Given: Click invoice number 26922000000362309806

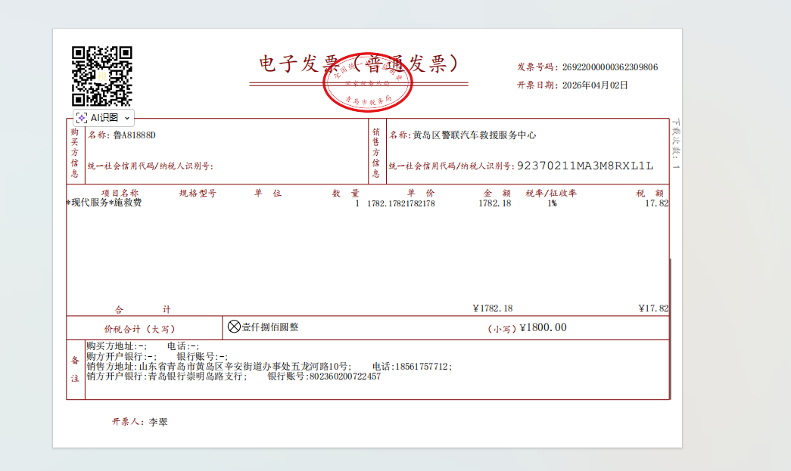Looking at the screenshot, I should (610, 67).
